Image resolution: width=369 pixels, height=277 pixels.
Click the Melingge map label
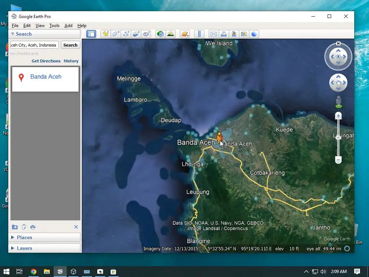click(129, 79)
